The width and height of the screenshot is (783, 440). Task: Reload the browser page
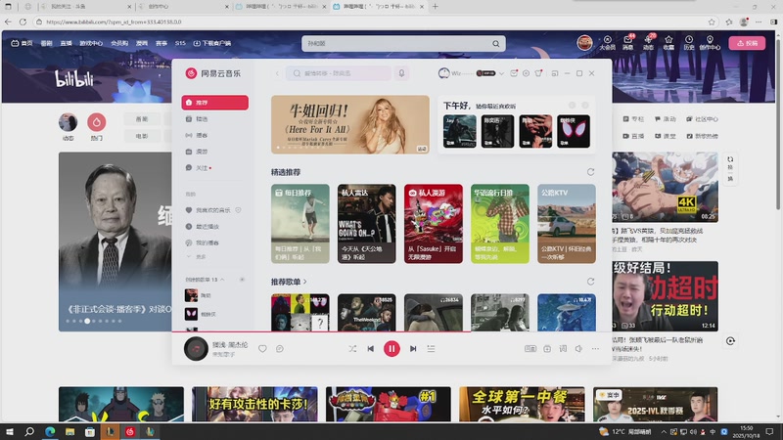point(23,22)
